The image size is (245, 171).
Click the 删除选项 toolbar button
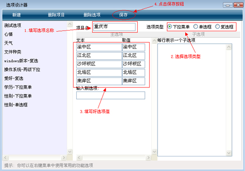(92, 15)
